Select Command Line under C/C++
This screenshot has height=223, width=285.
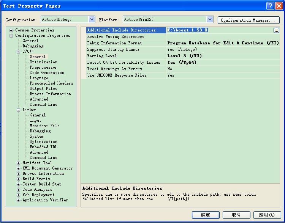(43, 105)
